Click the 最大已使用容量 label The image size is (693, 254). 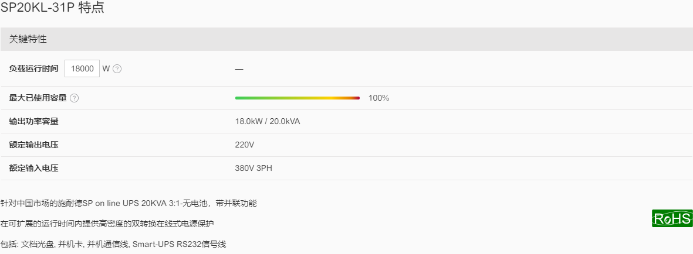click(x=38, y=98)
